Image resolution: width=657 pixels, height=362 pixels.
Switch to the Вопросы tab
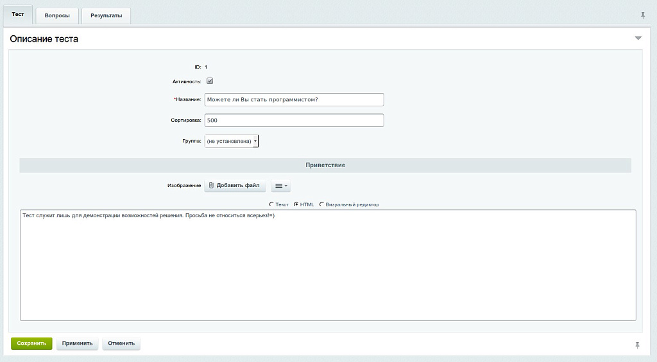click(x=57, y=15)
